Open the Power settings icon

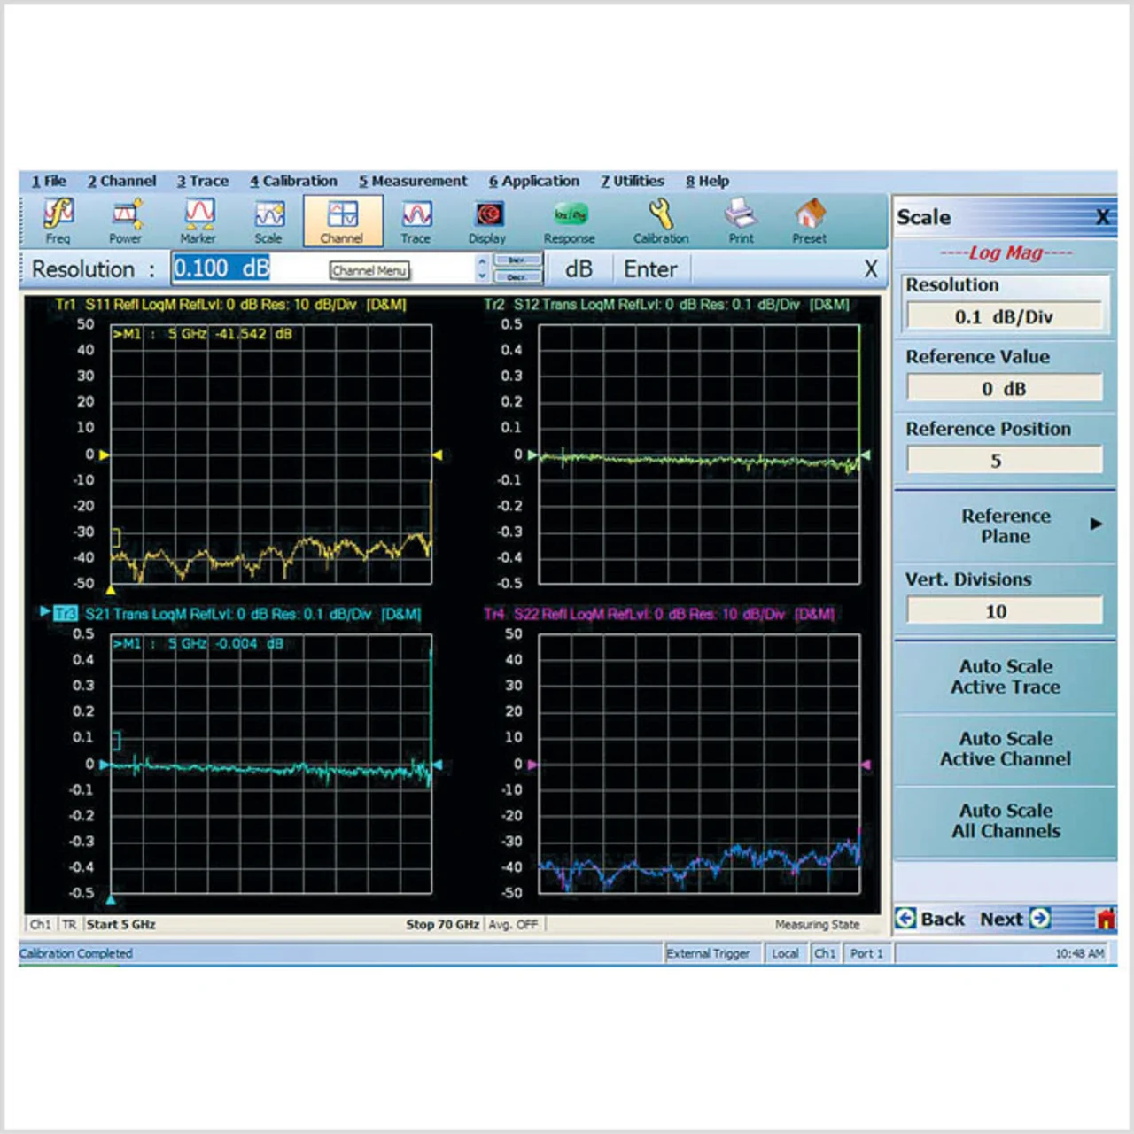tap(126, 220)
